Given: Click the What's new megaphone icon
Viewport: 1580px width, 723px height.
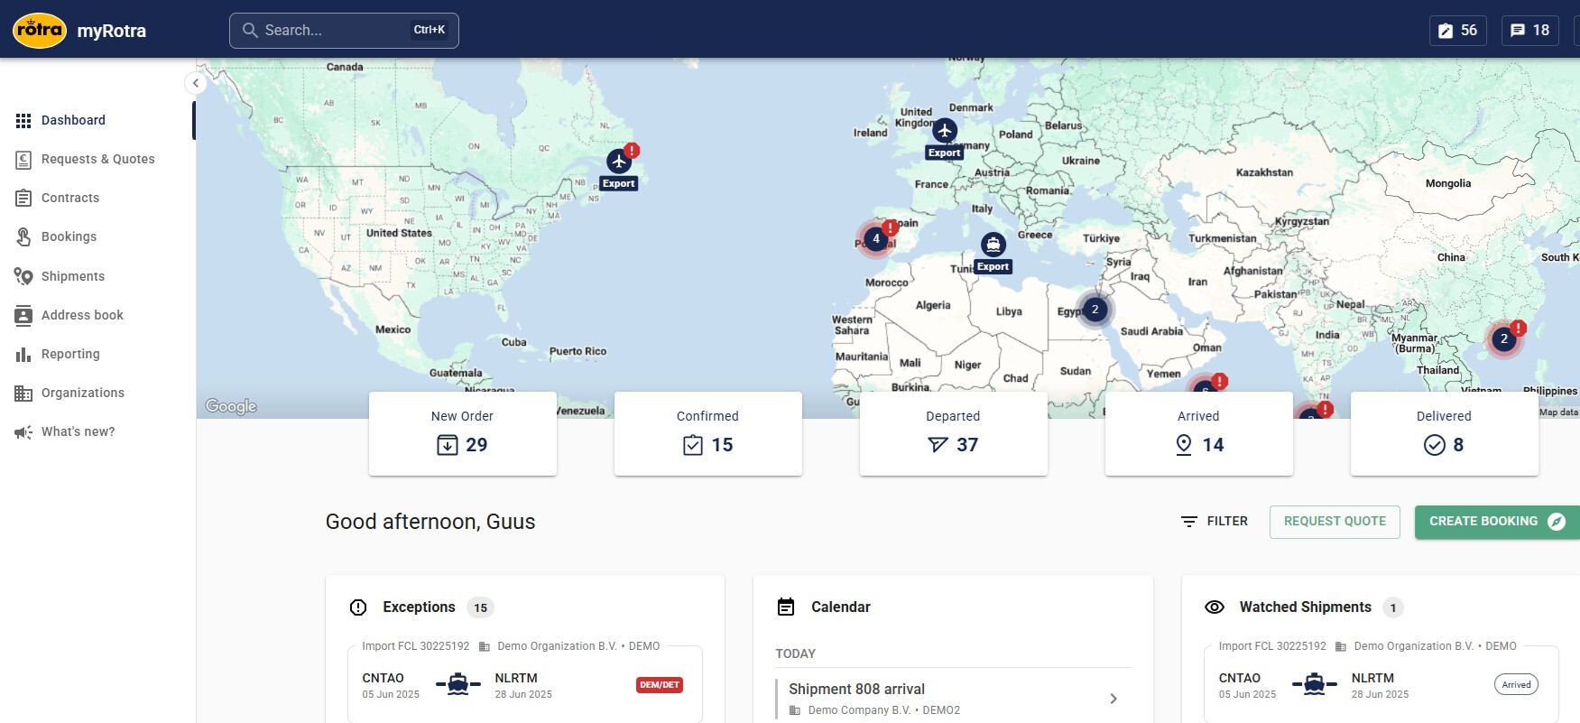Looking at the screenshot, I should click(x=23, y=432).
